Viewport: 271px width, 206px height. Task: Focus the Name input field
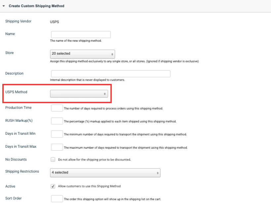(81, 34)
